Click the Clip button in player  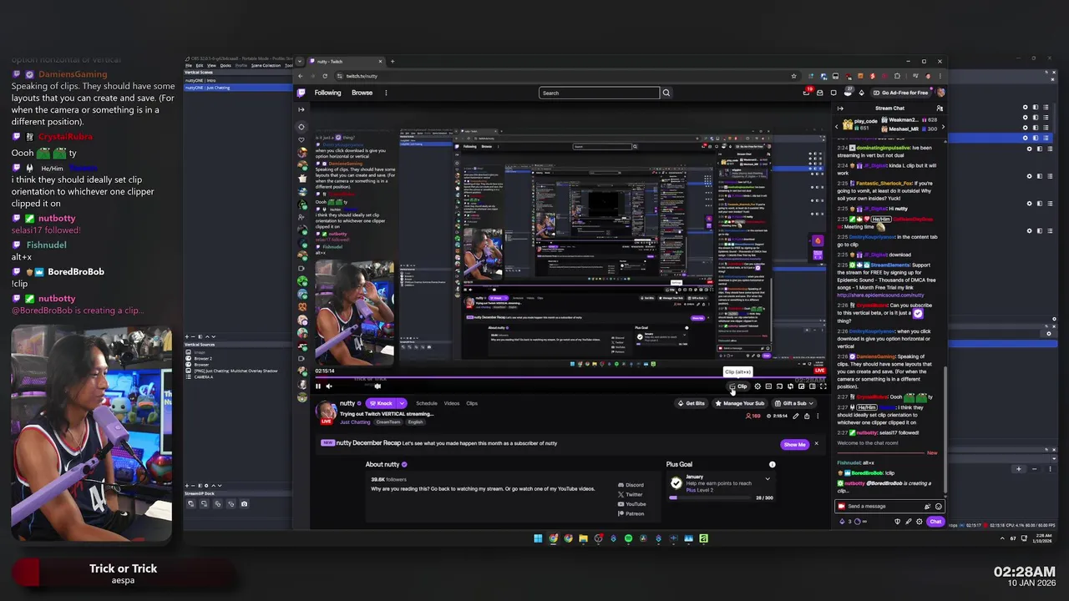pos(738,386)
